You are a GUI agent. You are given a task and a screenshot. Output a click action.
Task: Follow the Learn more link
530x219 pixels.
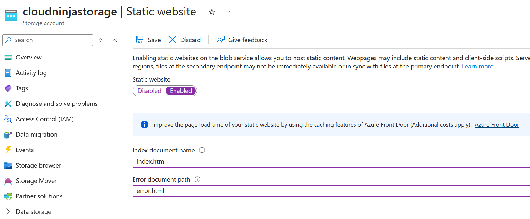477,66
